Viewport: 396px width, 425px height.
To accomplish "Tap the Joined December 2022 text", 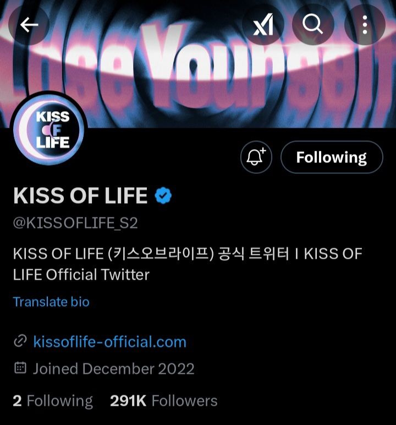I will (x=113, y=369).
